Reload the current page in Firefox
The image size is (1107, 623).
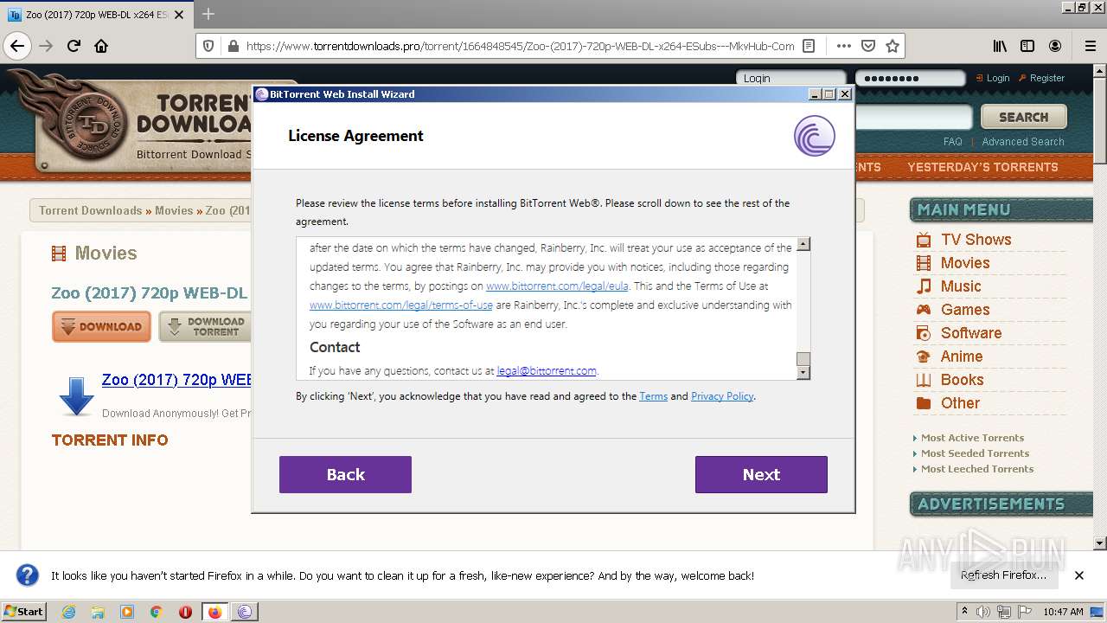74,46
